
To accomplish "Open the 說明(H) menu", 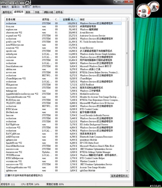I will point(36,7).
